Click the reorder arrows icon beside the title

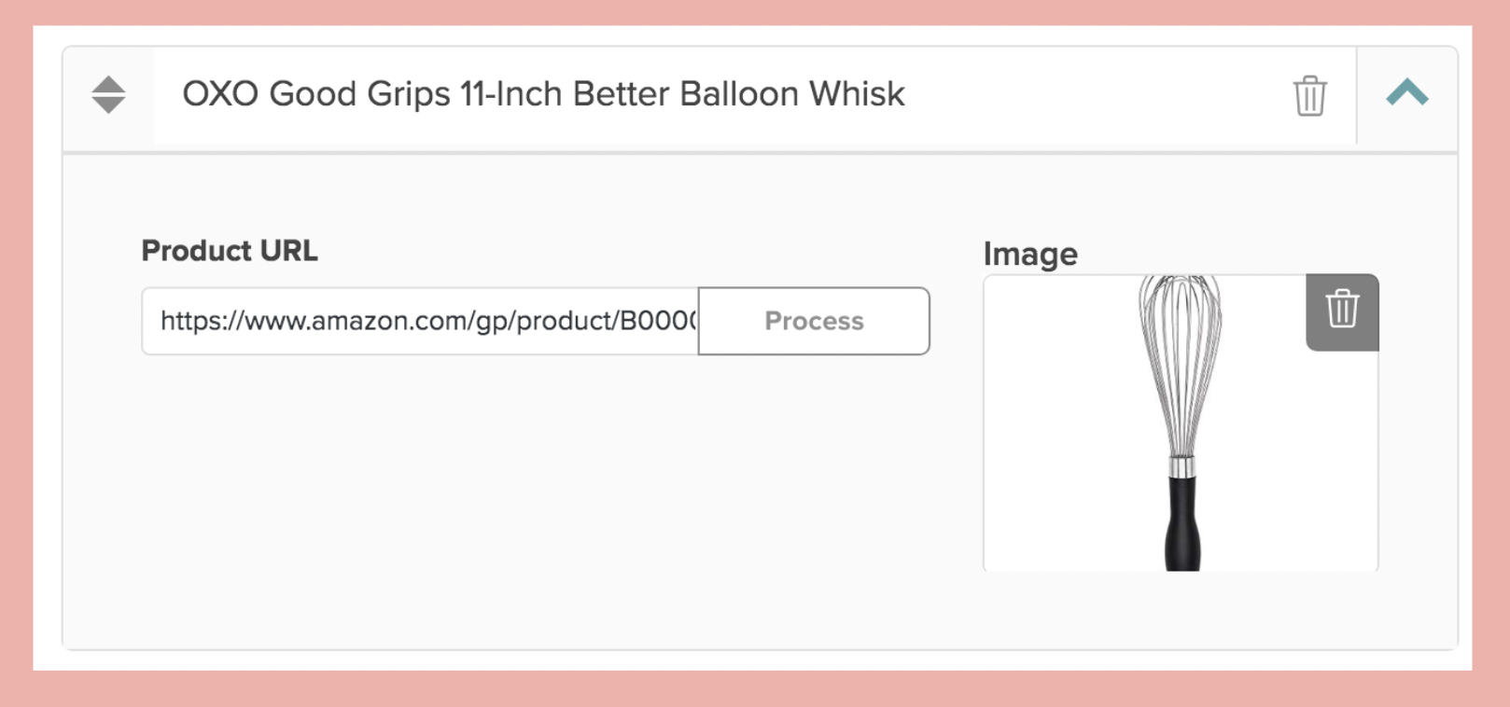[107, 94]
